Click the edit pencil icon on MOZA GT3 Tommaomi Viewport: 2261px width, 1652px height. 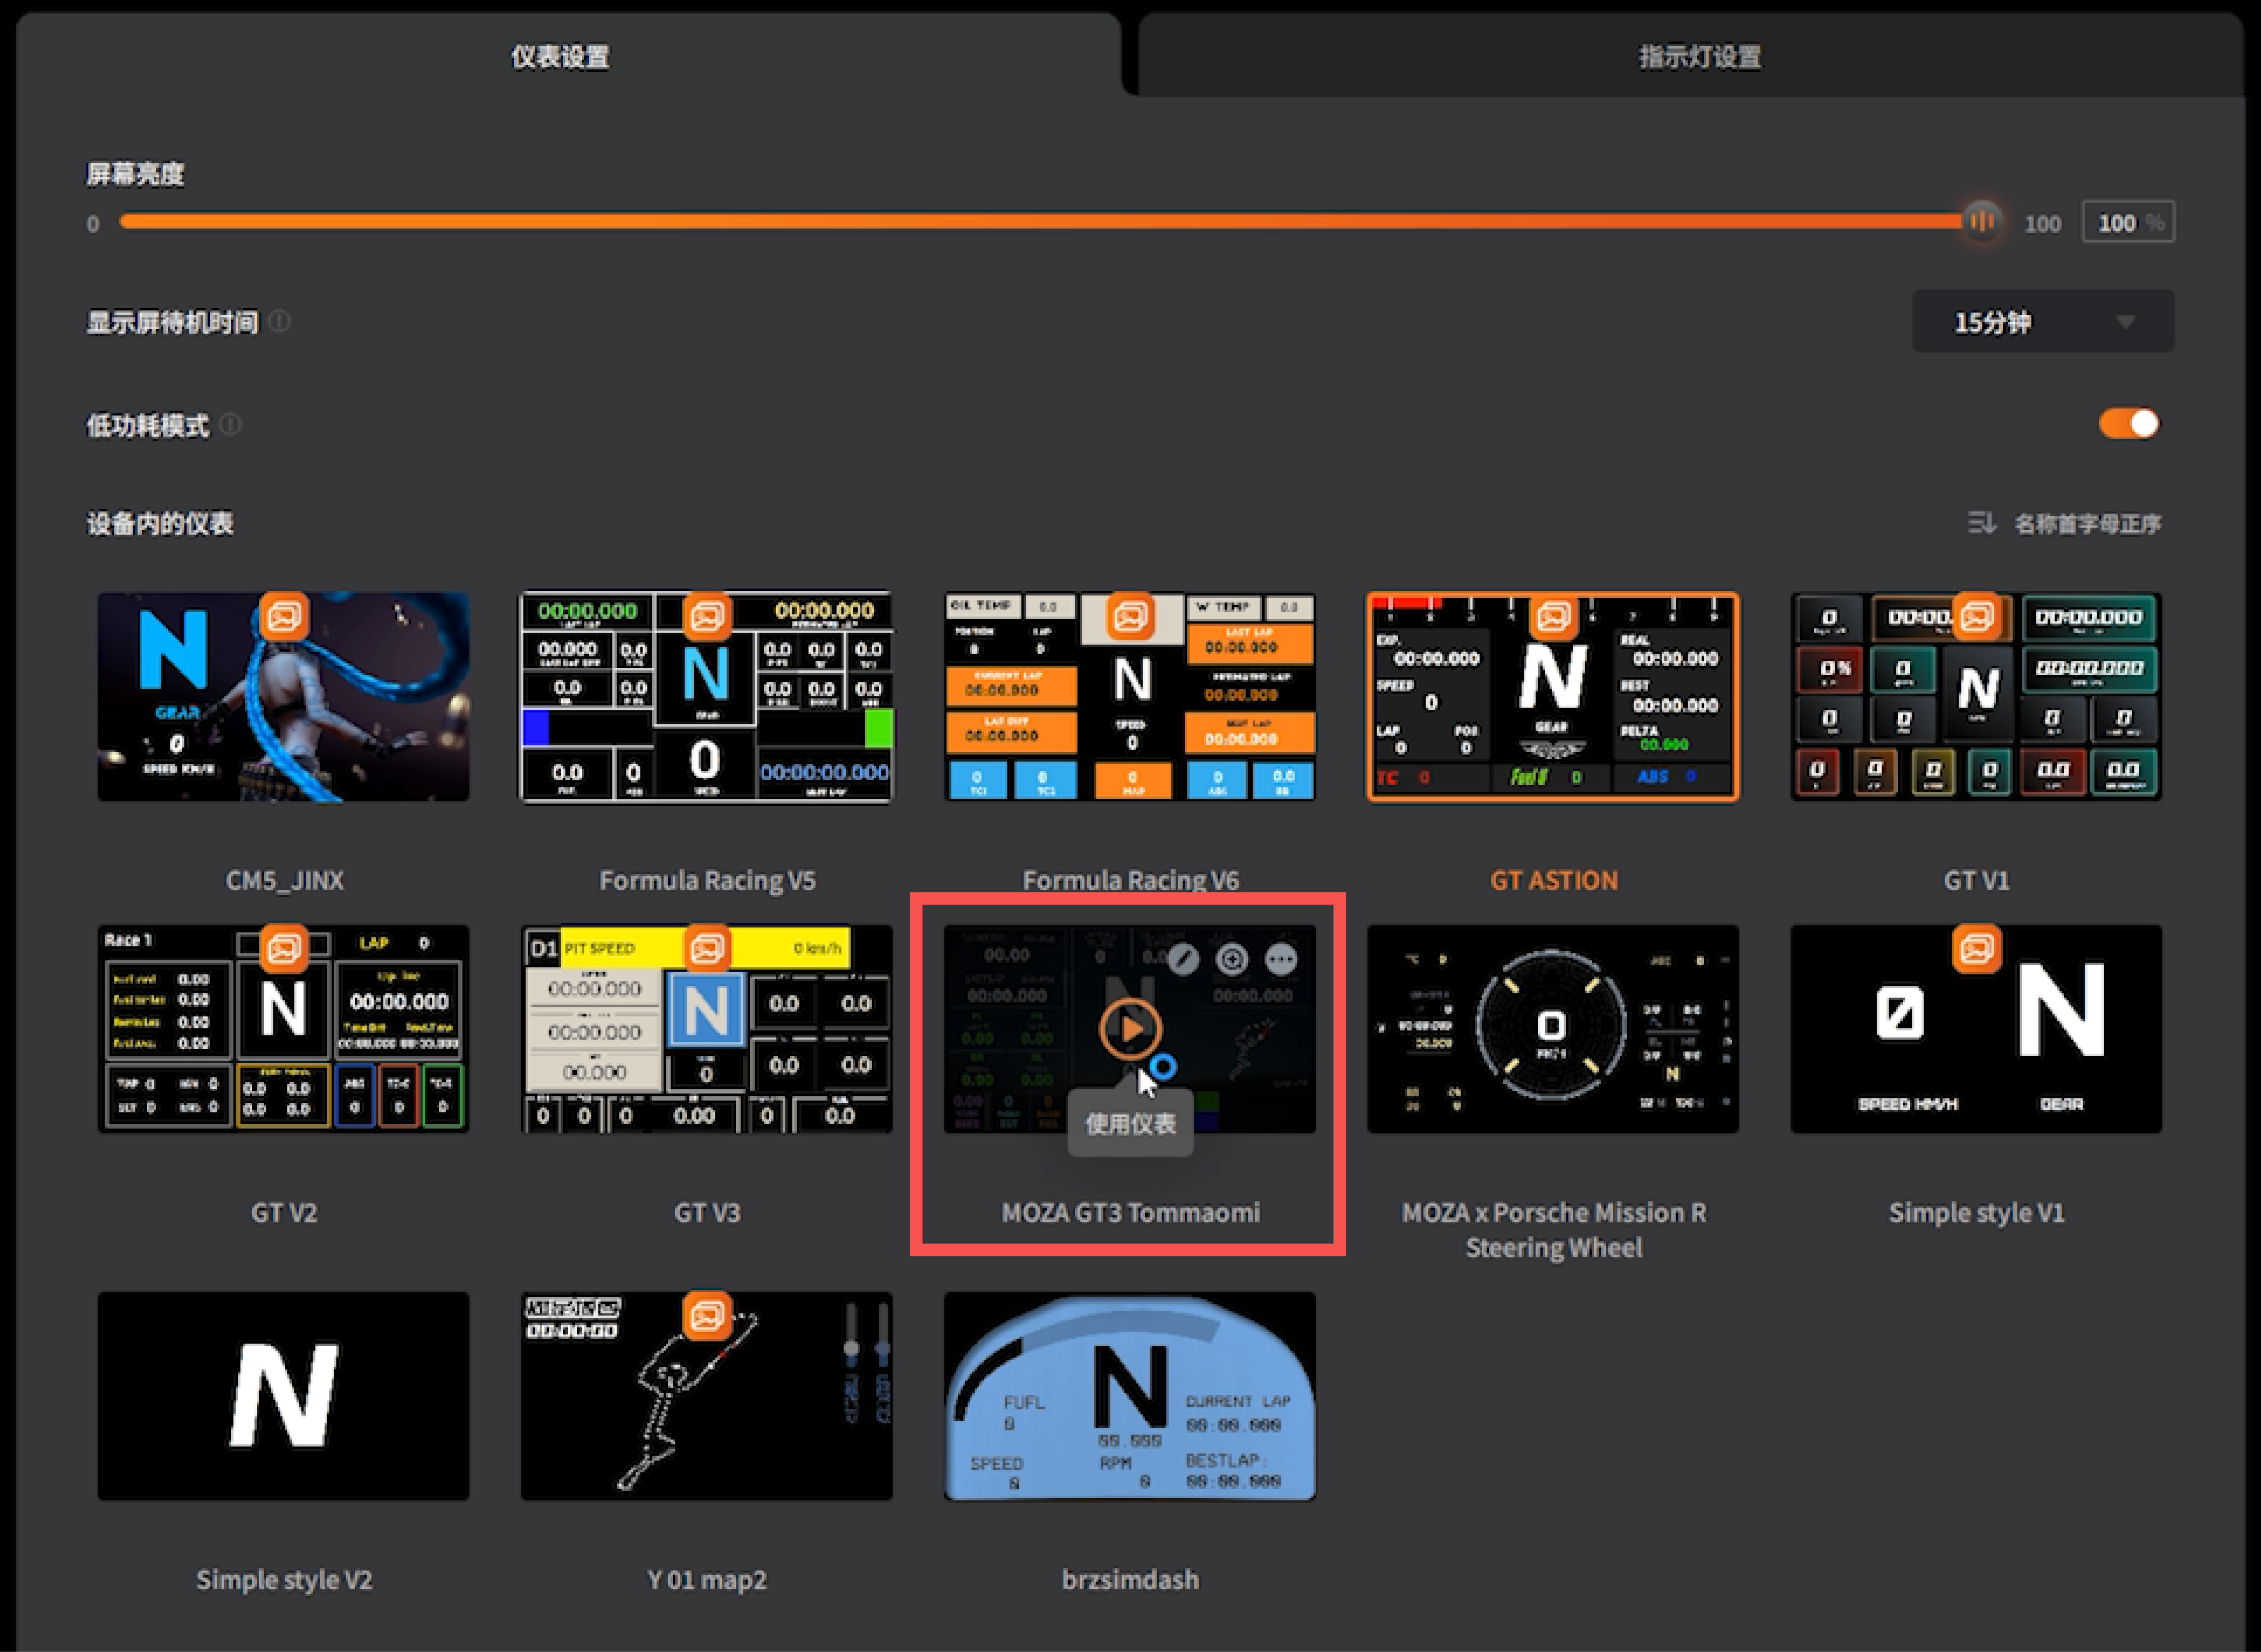1183,960
